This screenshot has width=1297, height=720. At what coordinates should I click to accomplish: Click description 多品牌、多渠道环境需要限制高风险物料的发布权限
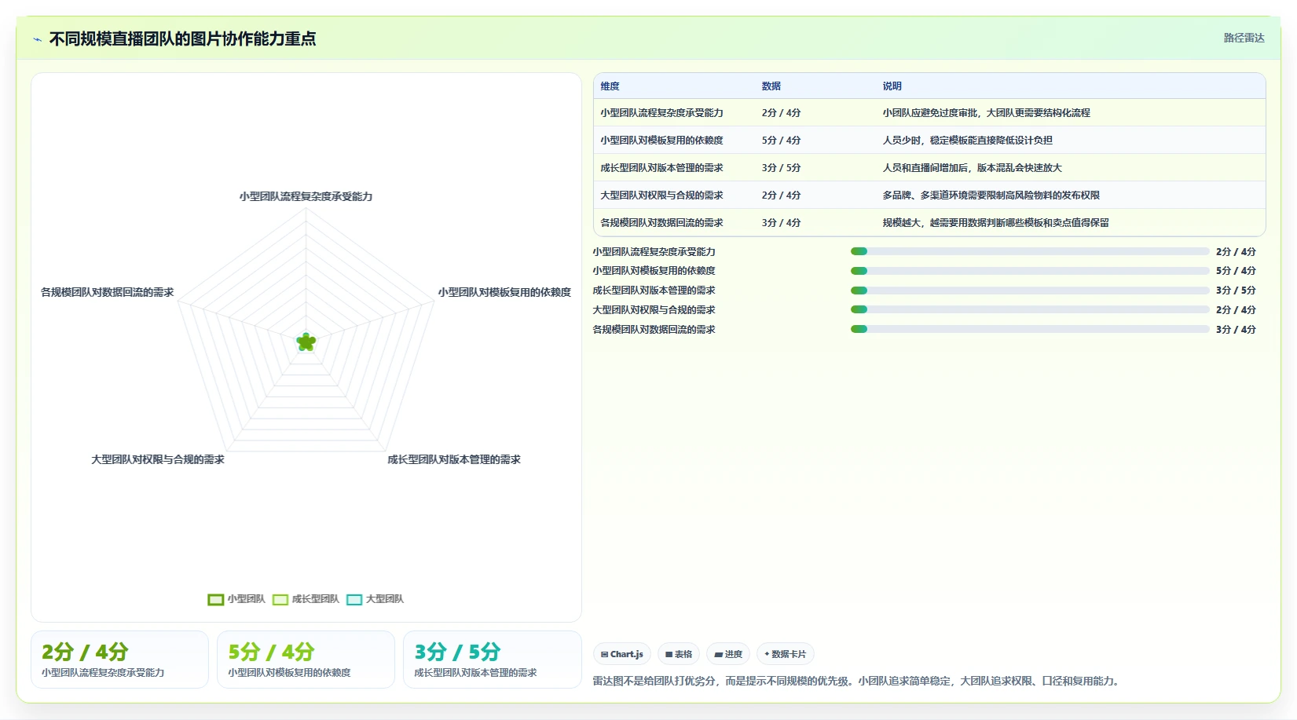coord(991,196)
